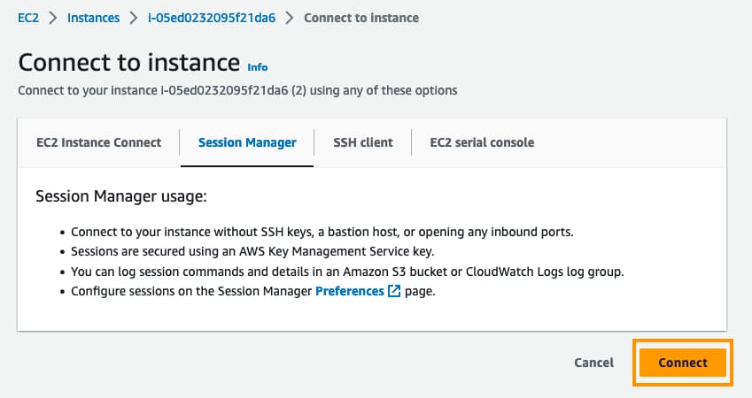Open the SSH client tab
The width and height of the screenshot is (752, 398).
point(362,142)
